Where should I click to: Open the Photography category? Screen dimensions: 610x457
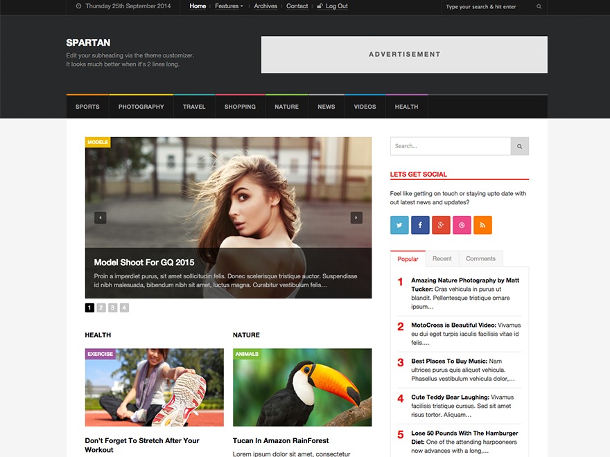(x=141, y=107)
